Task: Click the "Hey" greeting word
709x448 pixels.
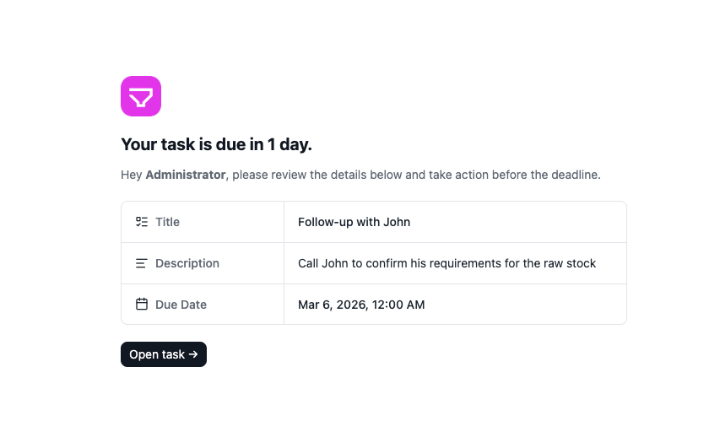Action: click(131, 175)
